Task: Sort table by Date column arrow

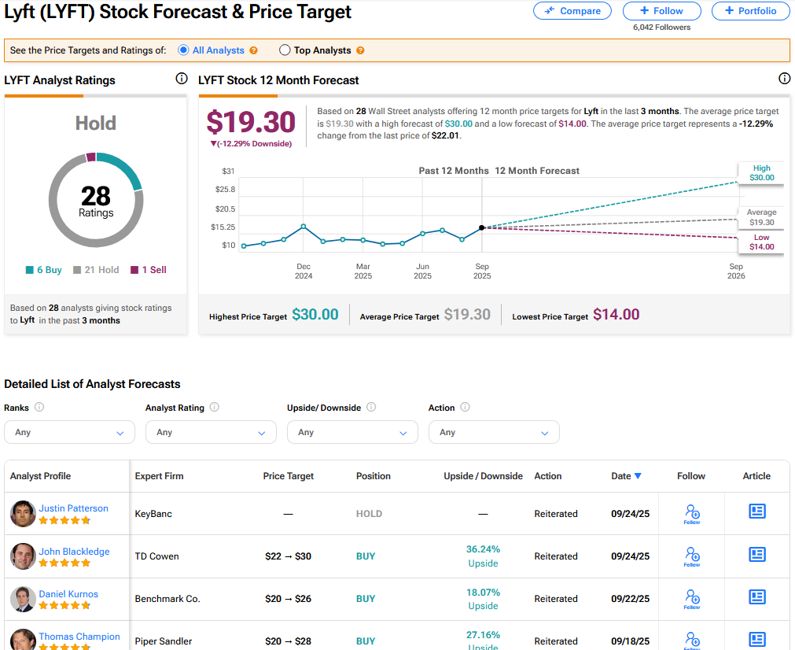Action: (x=638, y=476)
